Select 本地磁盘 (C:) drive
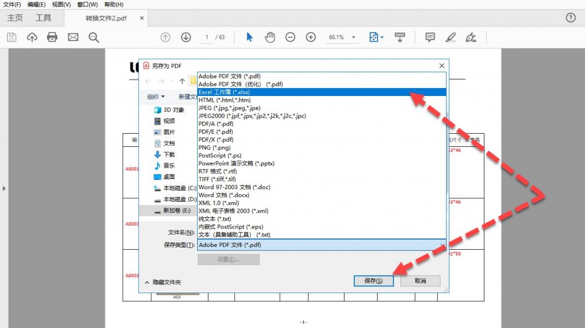 [175, 188]
